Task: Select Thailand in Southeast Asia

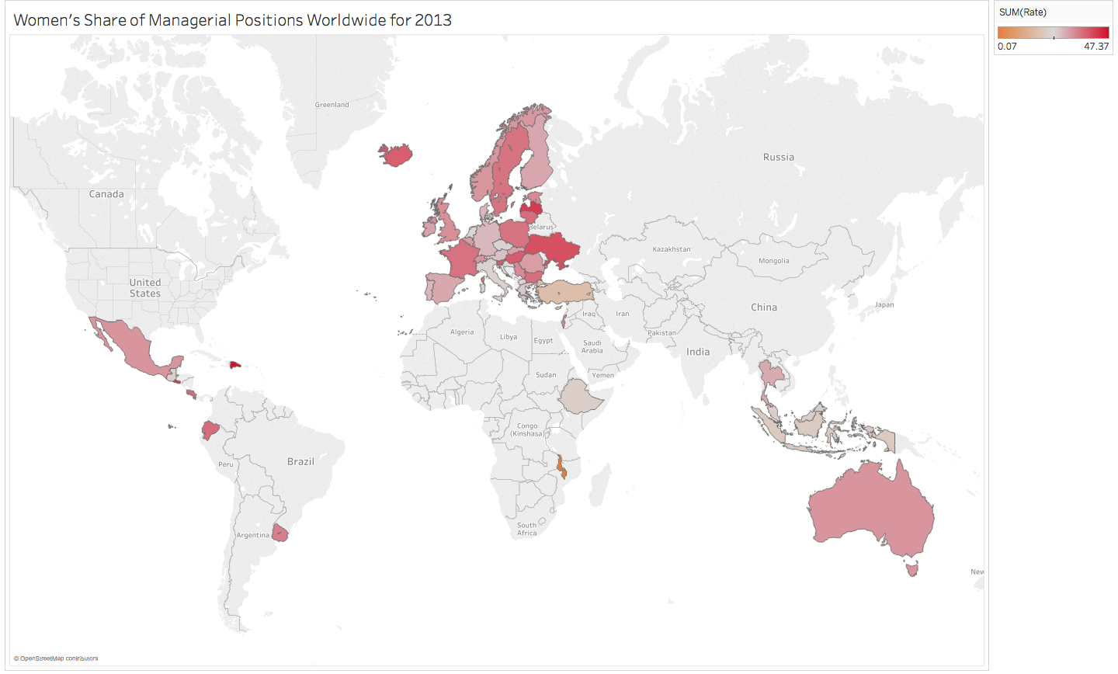Action: 772,374
